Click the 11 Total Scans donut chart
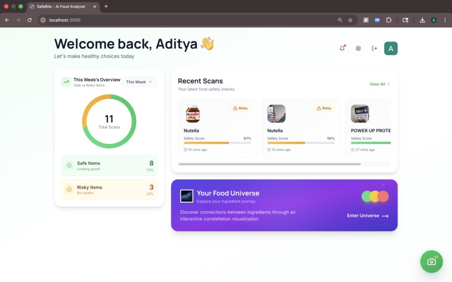 click(x=109, y=121)
